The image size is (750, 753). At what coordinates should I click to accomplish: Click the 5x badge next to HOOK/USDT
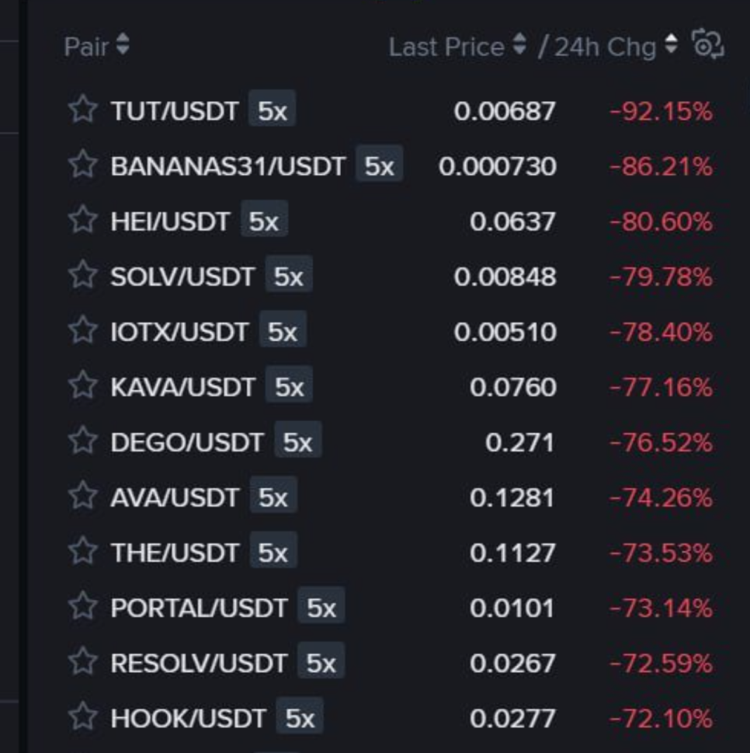click(x=300, y=718)
